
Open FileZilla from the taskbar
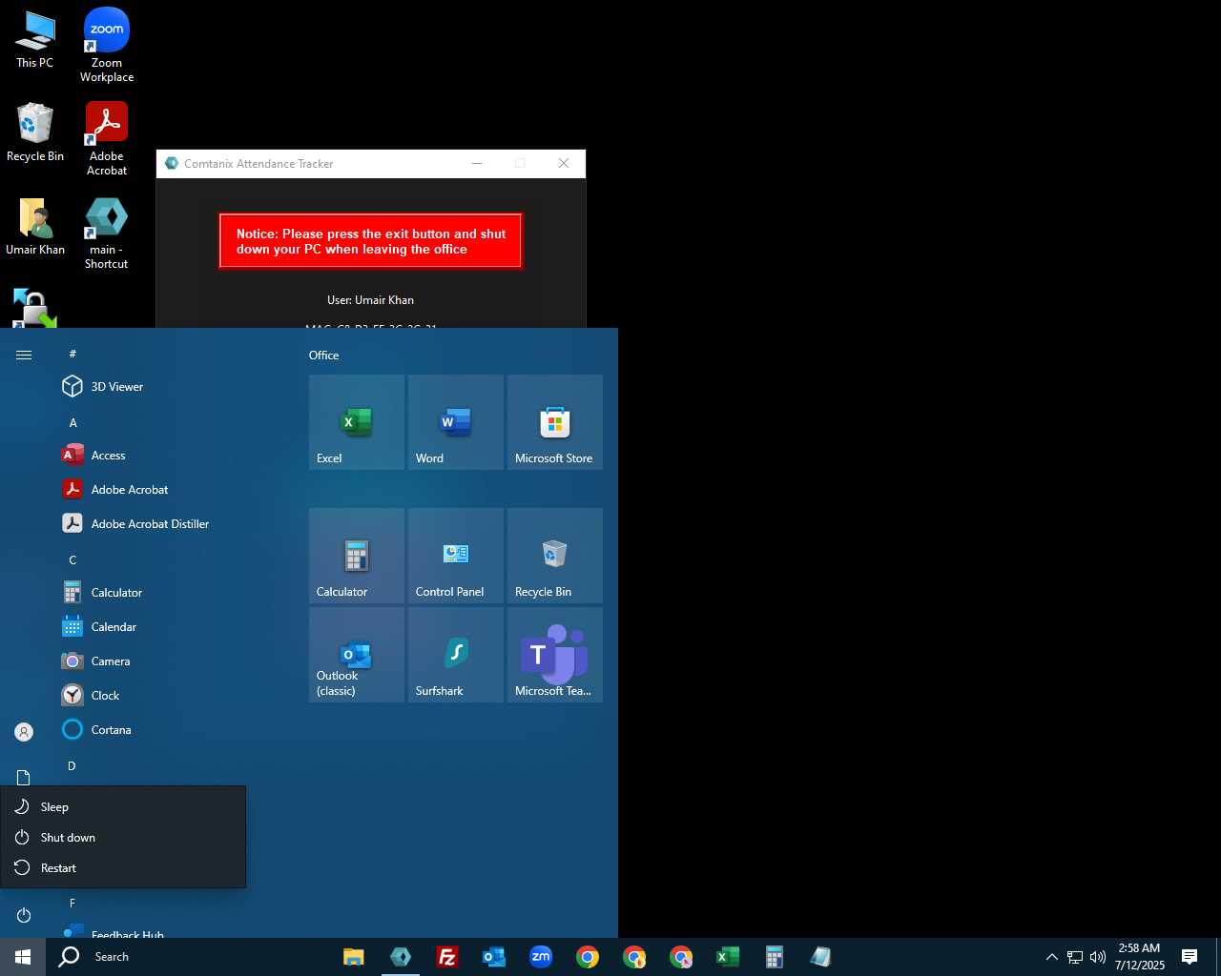[447, 957]
